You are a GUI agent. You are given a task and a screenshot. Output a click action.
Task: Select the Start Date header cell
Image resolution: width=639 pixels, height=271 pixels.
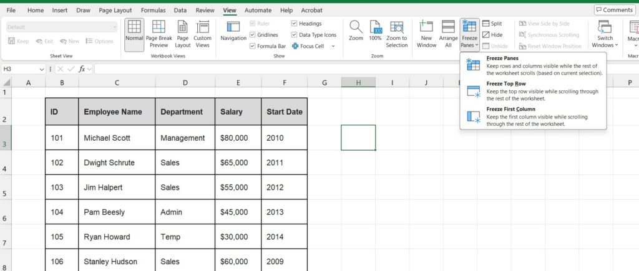point(285,112)
